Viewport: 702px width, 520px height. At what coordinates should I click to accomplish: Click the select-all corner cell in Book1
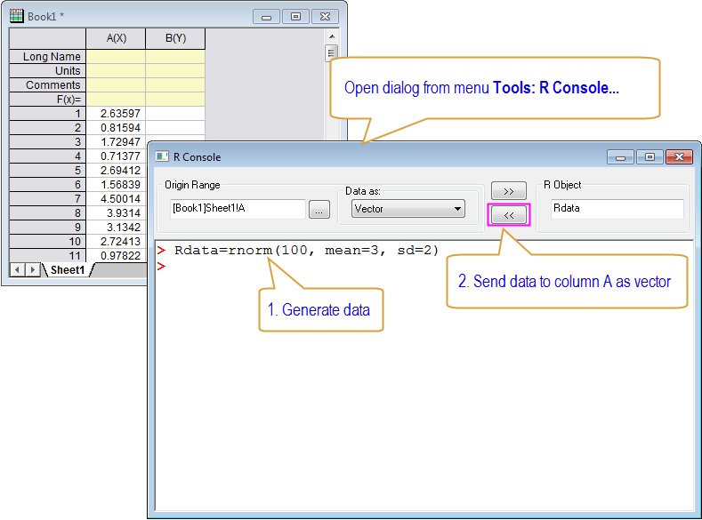point(47,38)
